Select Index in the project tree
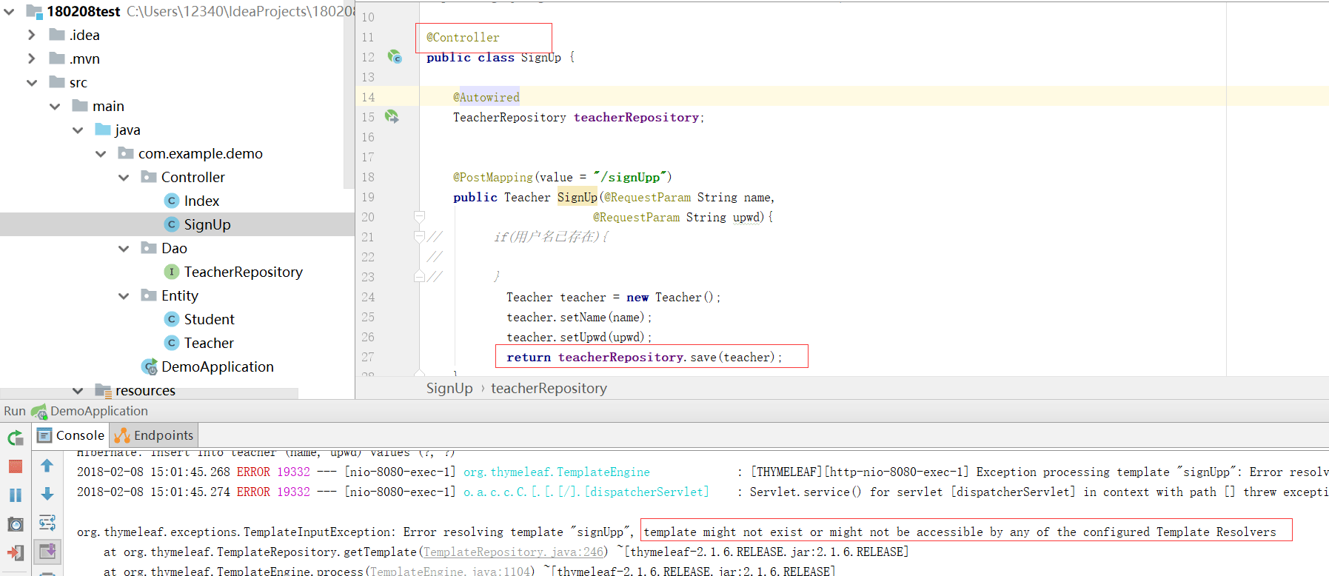This screenshot has width=1329, height=576. tap(201, 201)
